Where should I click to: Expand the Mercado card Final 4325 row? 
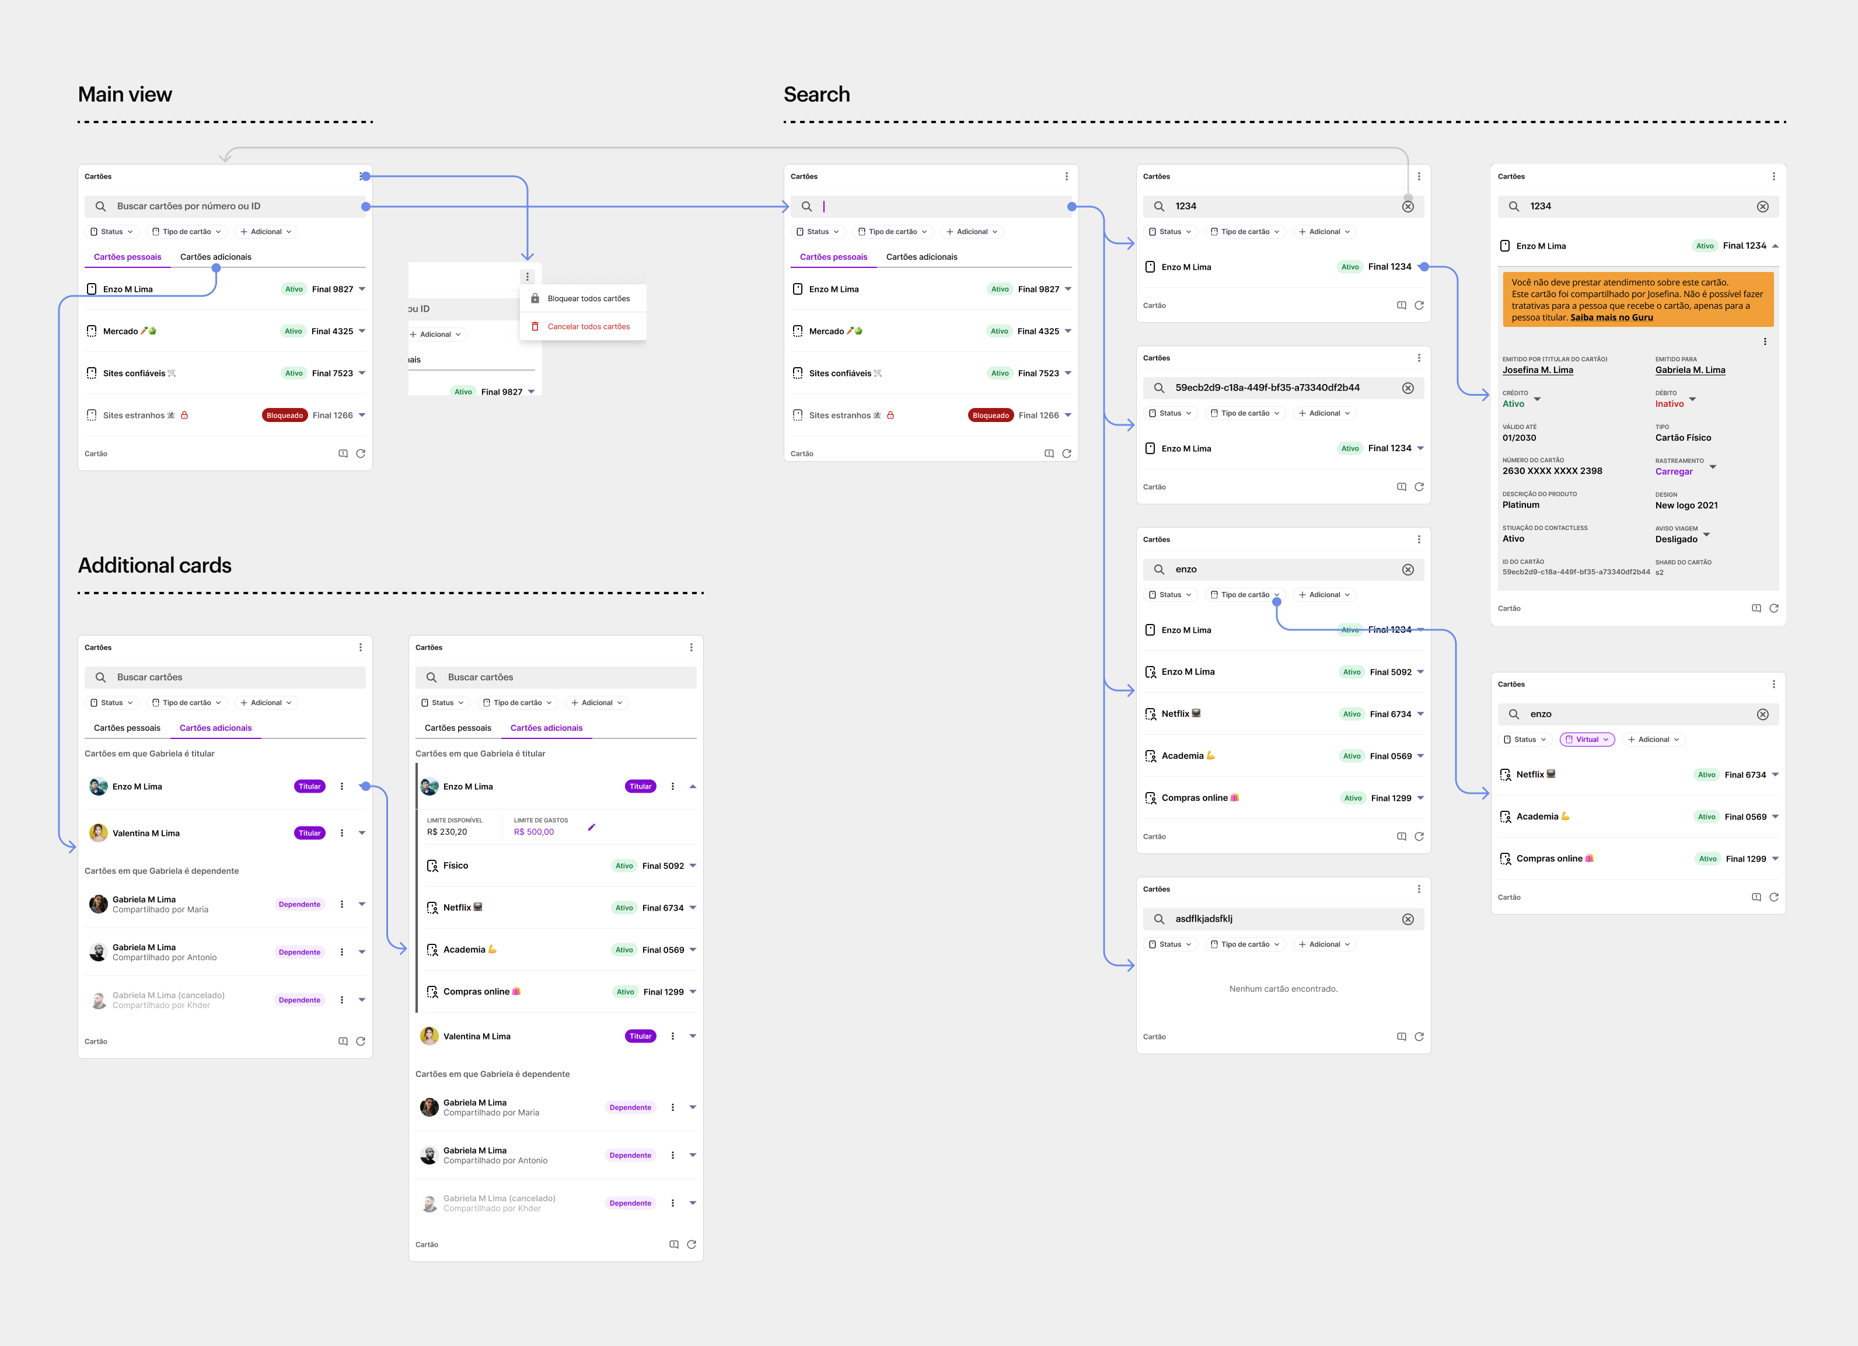[x=362, y=332]
